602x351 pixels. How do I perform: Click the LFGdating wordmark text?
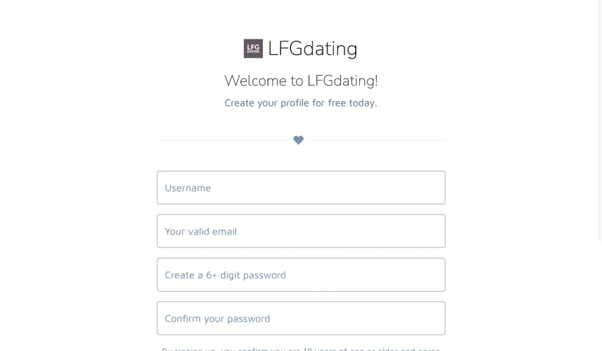(312, 48)
